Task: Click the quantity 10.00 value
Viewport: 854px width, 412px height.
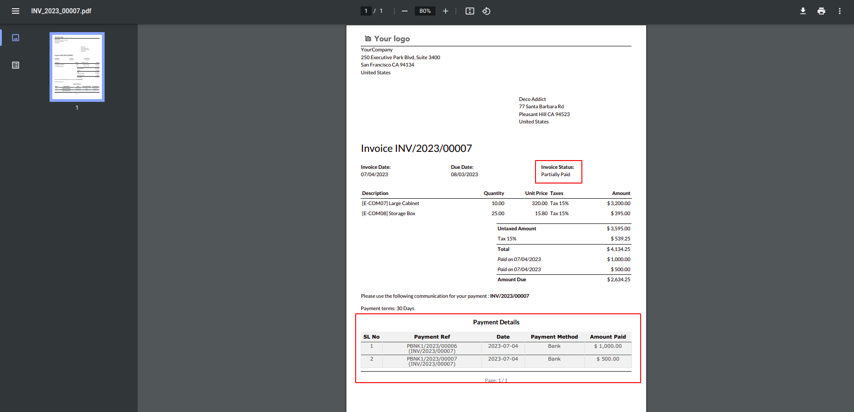Action: [498, 204]
